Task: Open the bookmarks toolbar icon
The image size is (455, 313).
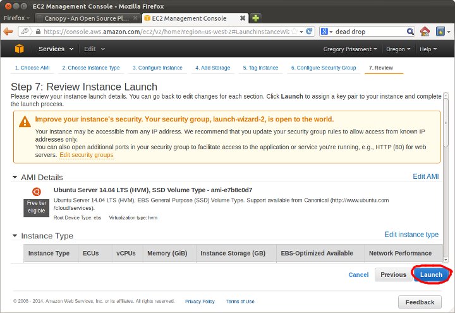Action: coord(440,32)
